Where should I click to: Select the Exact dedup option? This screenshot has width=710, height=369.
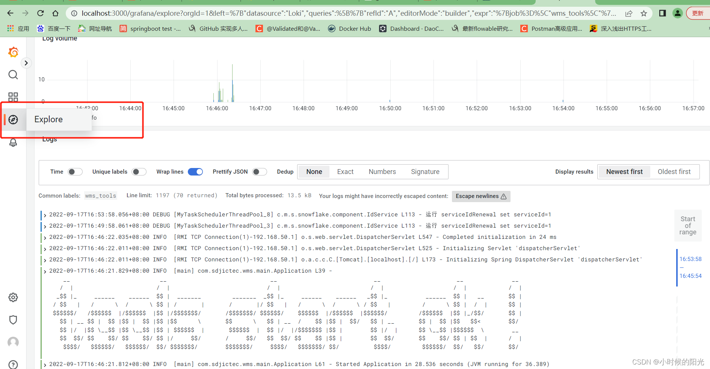click(x=345, y=171)
